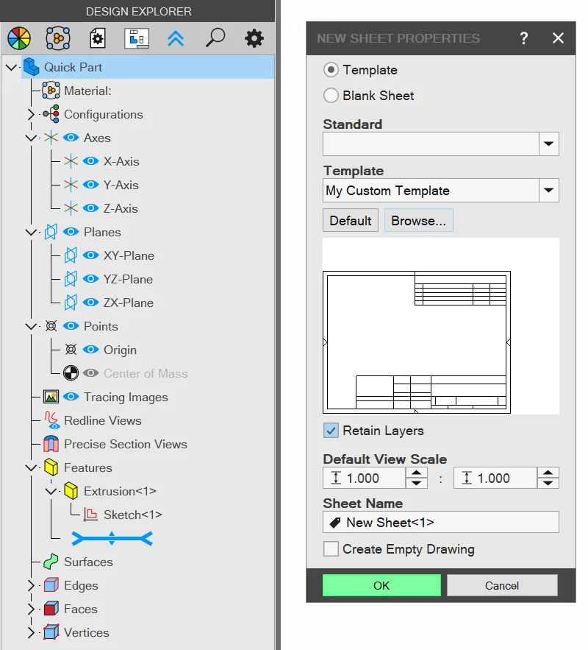Open the material icon in Design Explorer toolbar

58,38
